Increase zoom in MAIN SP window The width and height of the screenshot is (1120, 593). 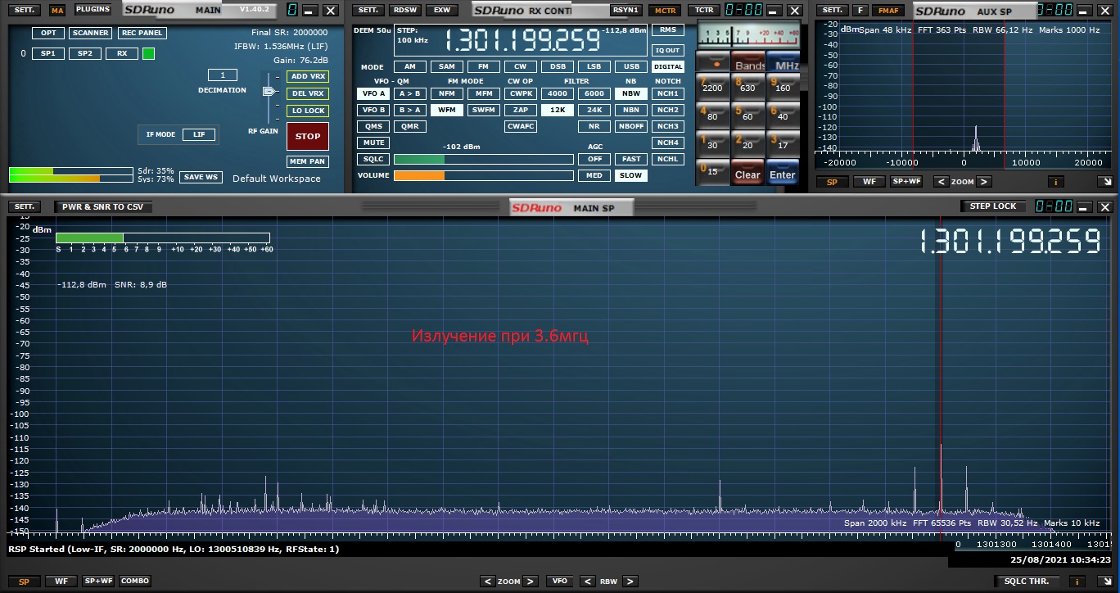point(531,581)
